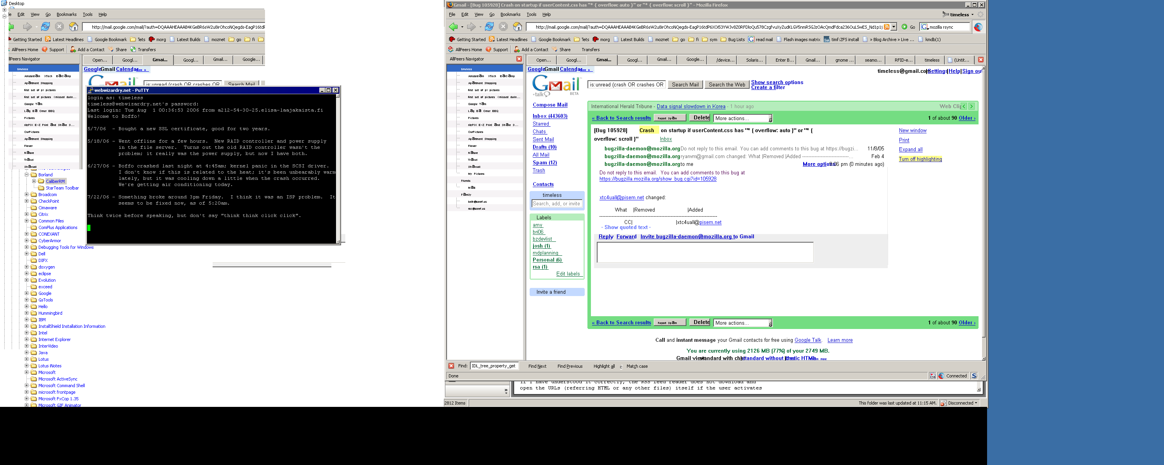Open Getting Started bookmark in right window
The image size is (1164, 465).
pos(467,39)
